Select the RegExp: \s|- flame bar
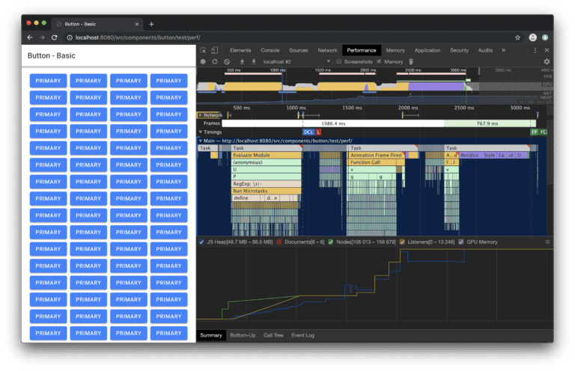Viewport: 575px width, 371px height. click(267, 184)
